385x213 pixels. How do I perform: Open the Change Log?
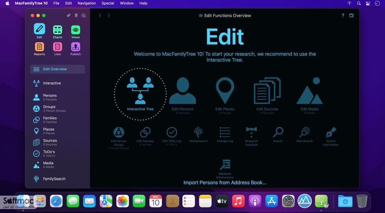click(x=225, y=135)
